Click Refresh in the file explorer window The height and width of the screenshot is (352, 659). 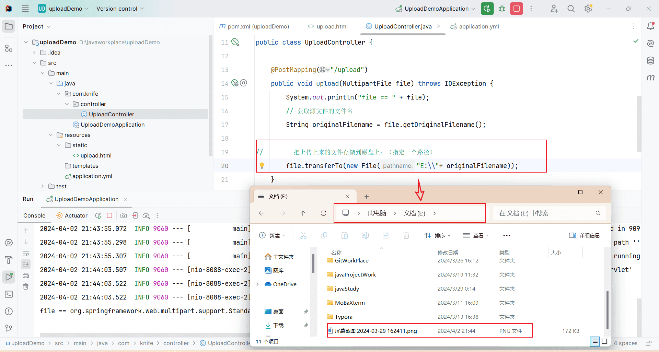click(x=323, y=213)
